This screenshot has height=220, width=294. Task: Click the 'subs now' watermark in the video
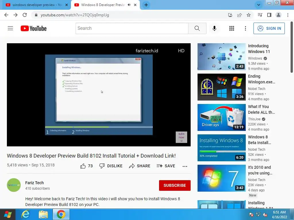181,137
